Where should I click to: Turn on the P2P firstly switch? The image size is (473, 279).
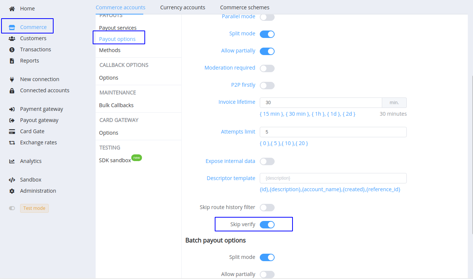pyautogui.click(x=267, y=86)
